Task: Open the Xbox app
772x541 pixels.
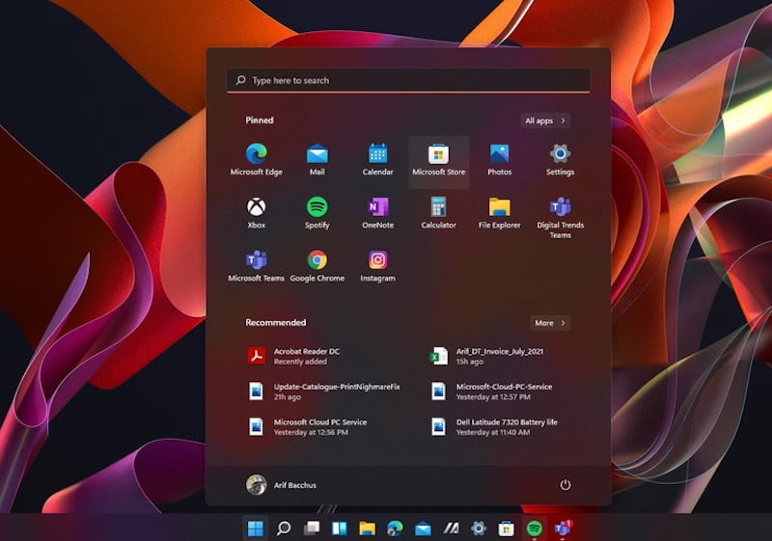Action: click(x=256, y=212)
